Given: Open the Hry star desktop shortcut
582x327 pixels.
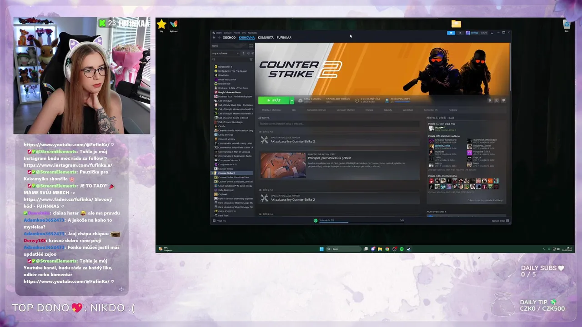Looking at the screenshot, I should coord(161,25).
